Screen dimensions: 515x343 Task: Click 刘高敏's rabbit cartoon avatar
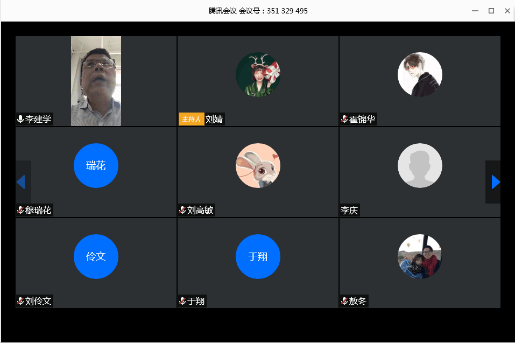pyautogui.click(x=258, y=166)
